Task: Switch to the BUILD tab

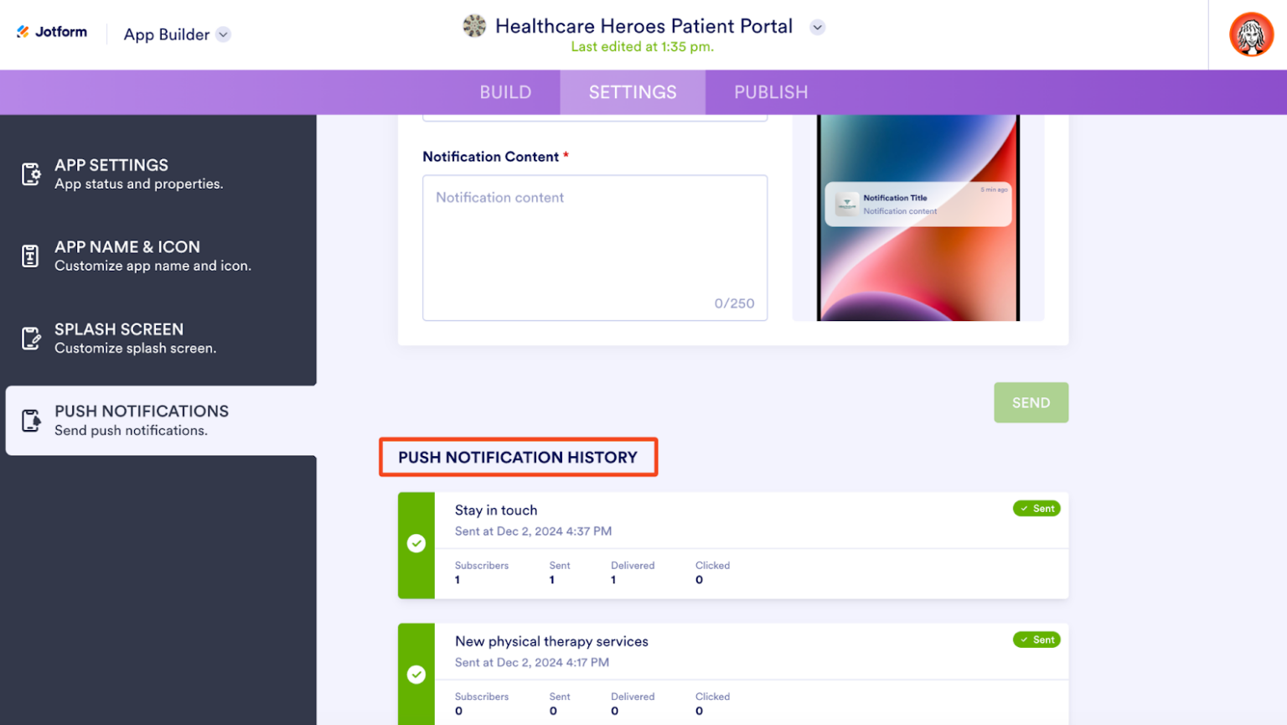Action: [x=505, y=92]
